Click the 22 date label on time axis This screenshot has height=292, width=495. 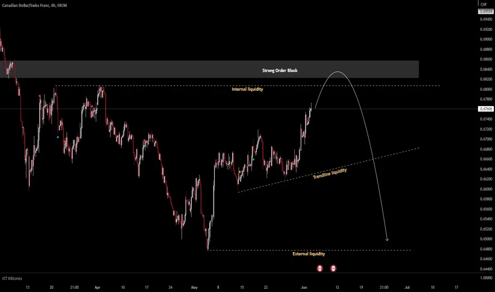coord(266,287)
